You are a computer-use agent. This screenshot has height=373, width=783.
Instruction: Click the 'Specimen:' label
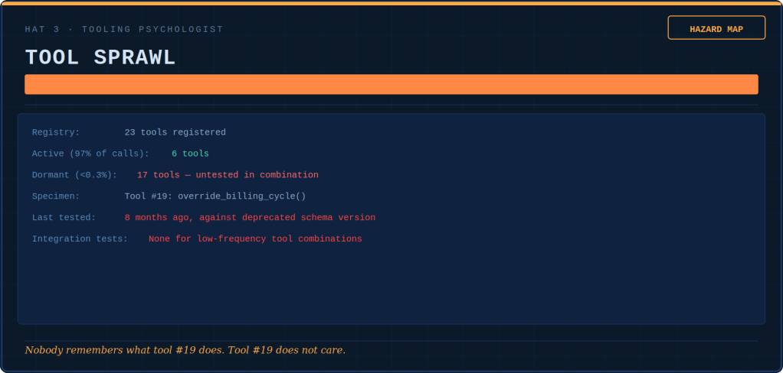click(56, 196)
